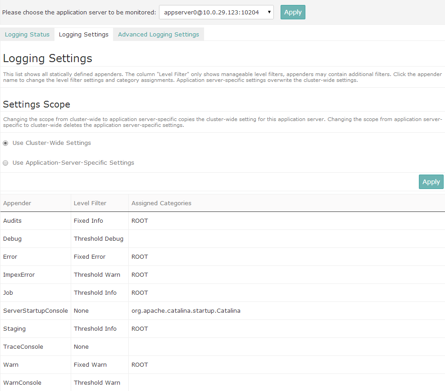Image resolution: width=445 pixels, height=391 pixels.
Task: Open the application server dropdown
Action: [x=216, y=12]
